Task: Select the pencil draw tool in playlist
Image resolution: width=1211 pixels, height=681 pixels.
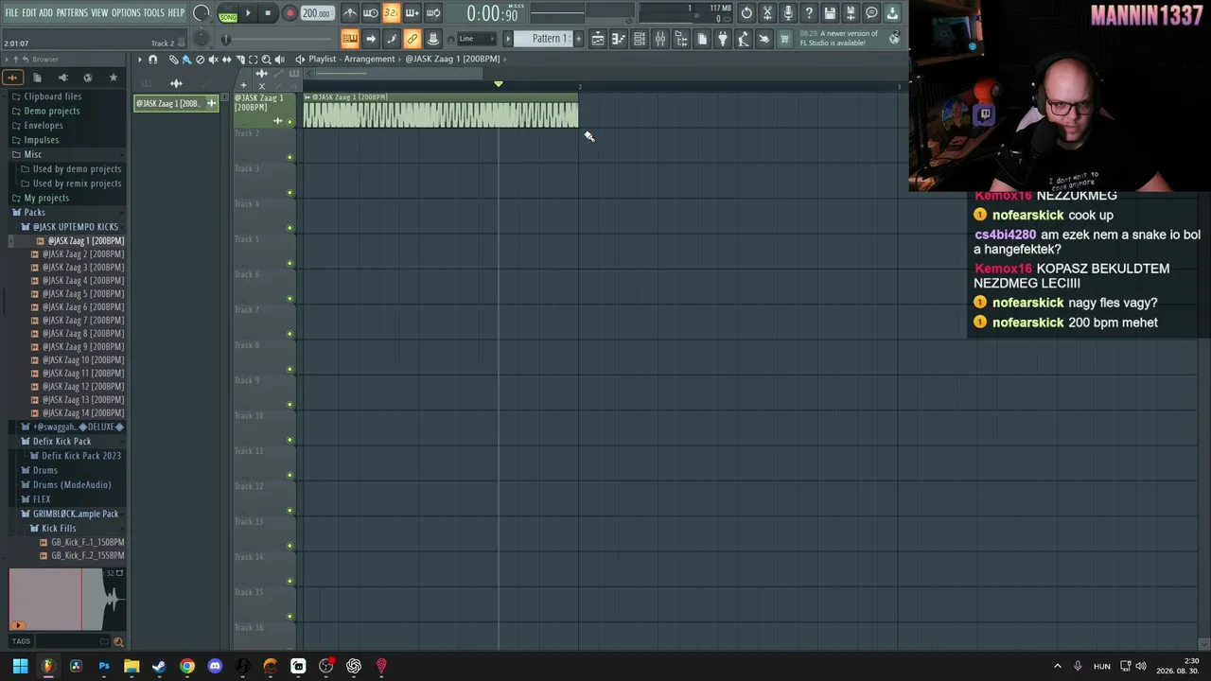Action: coord(173,60)
